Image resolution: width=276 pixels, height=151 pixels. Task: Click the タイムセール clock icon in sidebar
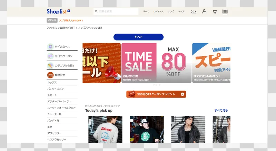(50, 46)
